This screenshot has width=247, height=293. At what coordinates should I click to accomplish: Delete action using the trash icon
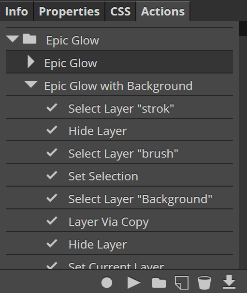[204, 282]
